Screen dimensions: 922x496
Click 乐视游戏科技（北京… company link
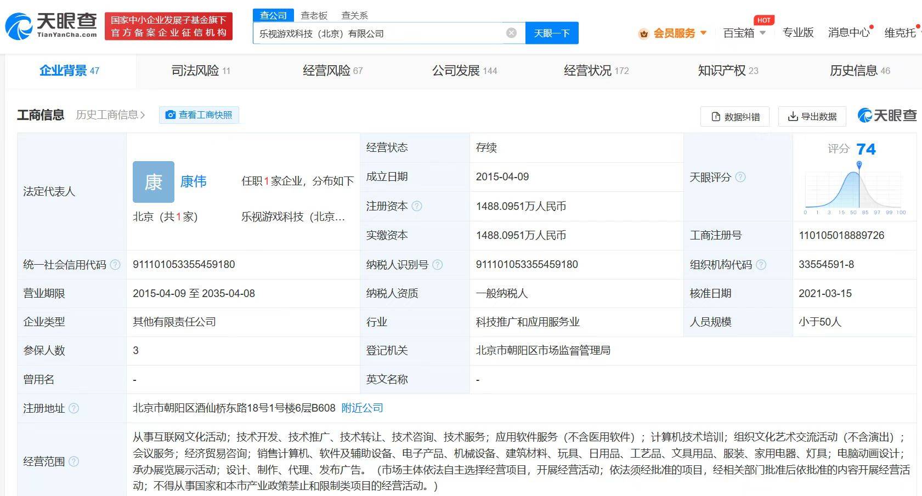click(x=293, y=216)
